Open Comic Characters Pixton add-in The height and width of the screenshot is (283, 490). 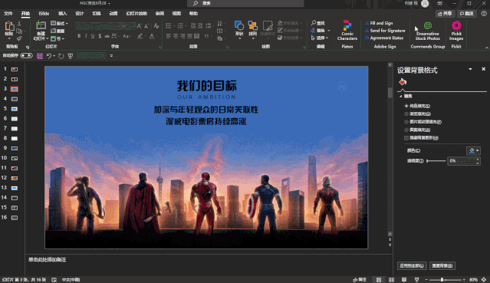tap(347, 30)
